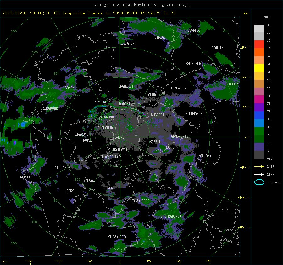Viewport: 283px width, 265px height.
Task: Click the LINGASUR city label
Action: [179, 88]
